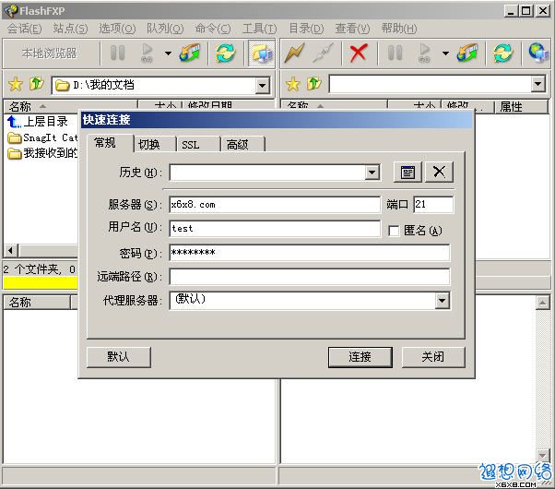Expand the D:\我的文档 path dropdown
Viewport: 555px width, 489px height.
263,86
